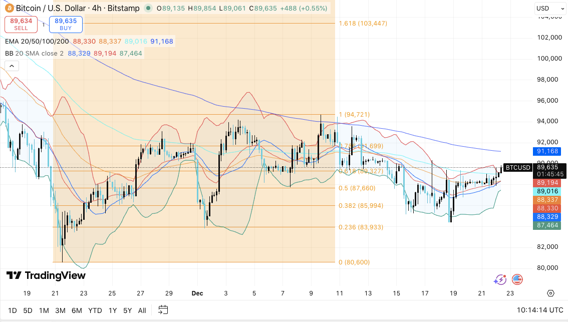The image size is (568, 322).
Task: Select the 3M time range
Action: [x=60, y=310]
